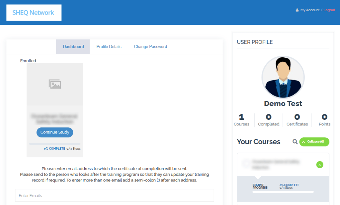The image size is (340, 205).
Task: Log out using the Logout link
Action: click(x=329, y=10)
